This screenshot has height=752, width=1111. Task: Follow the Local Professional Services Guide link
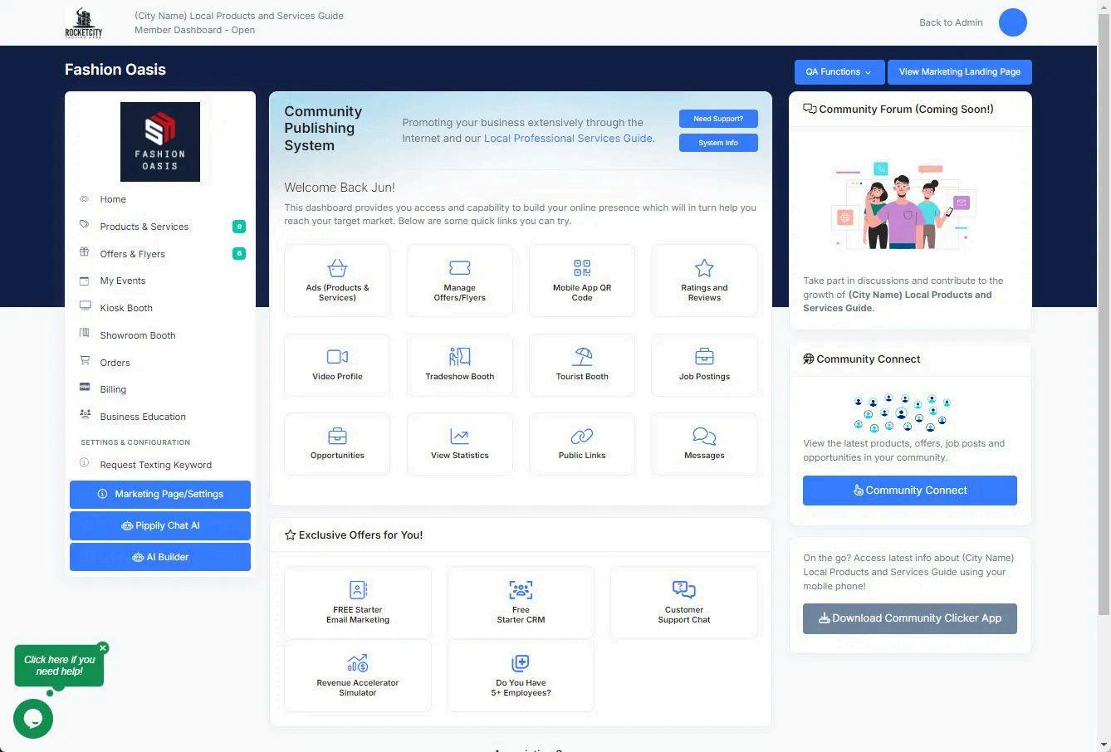568,139
